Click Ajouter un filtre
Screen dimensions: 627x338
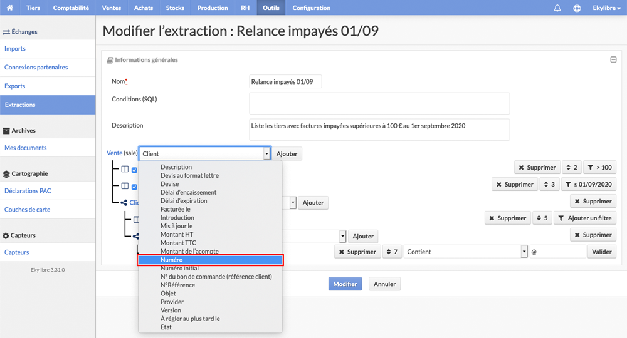584,218
